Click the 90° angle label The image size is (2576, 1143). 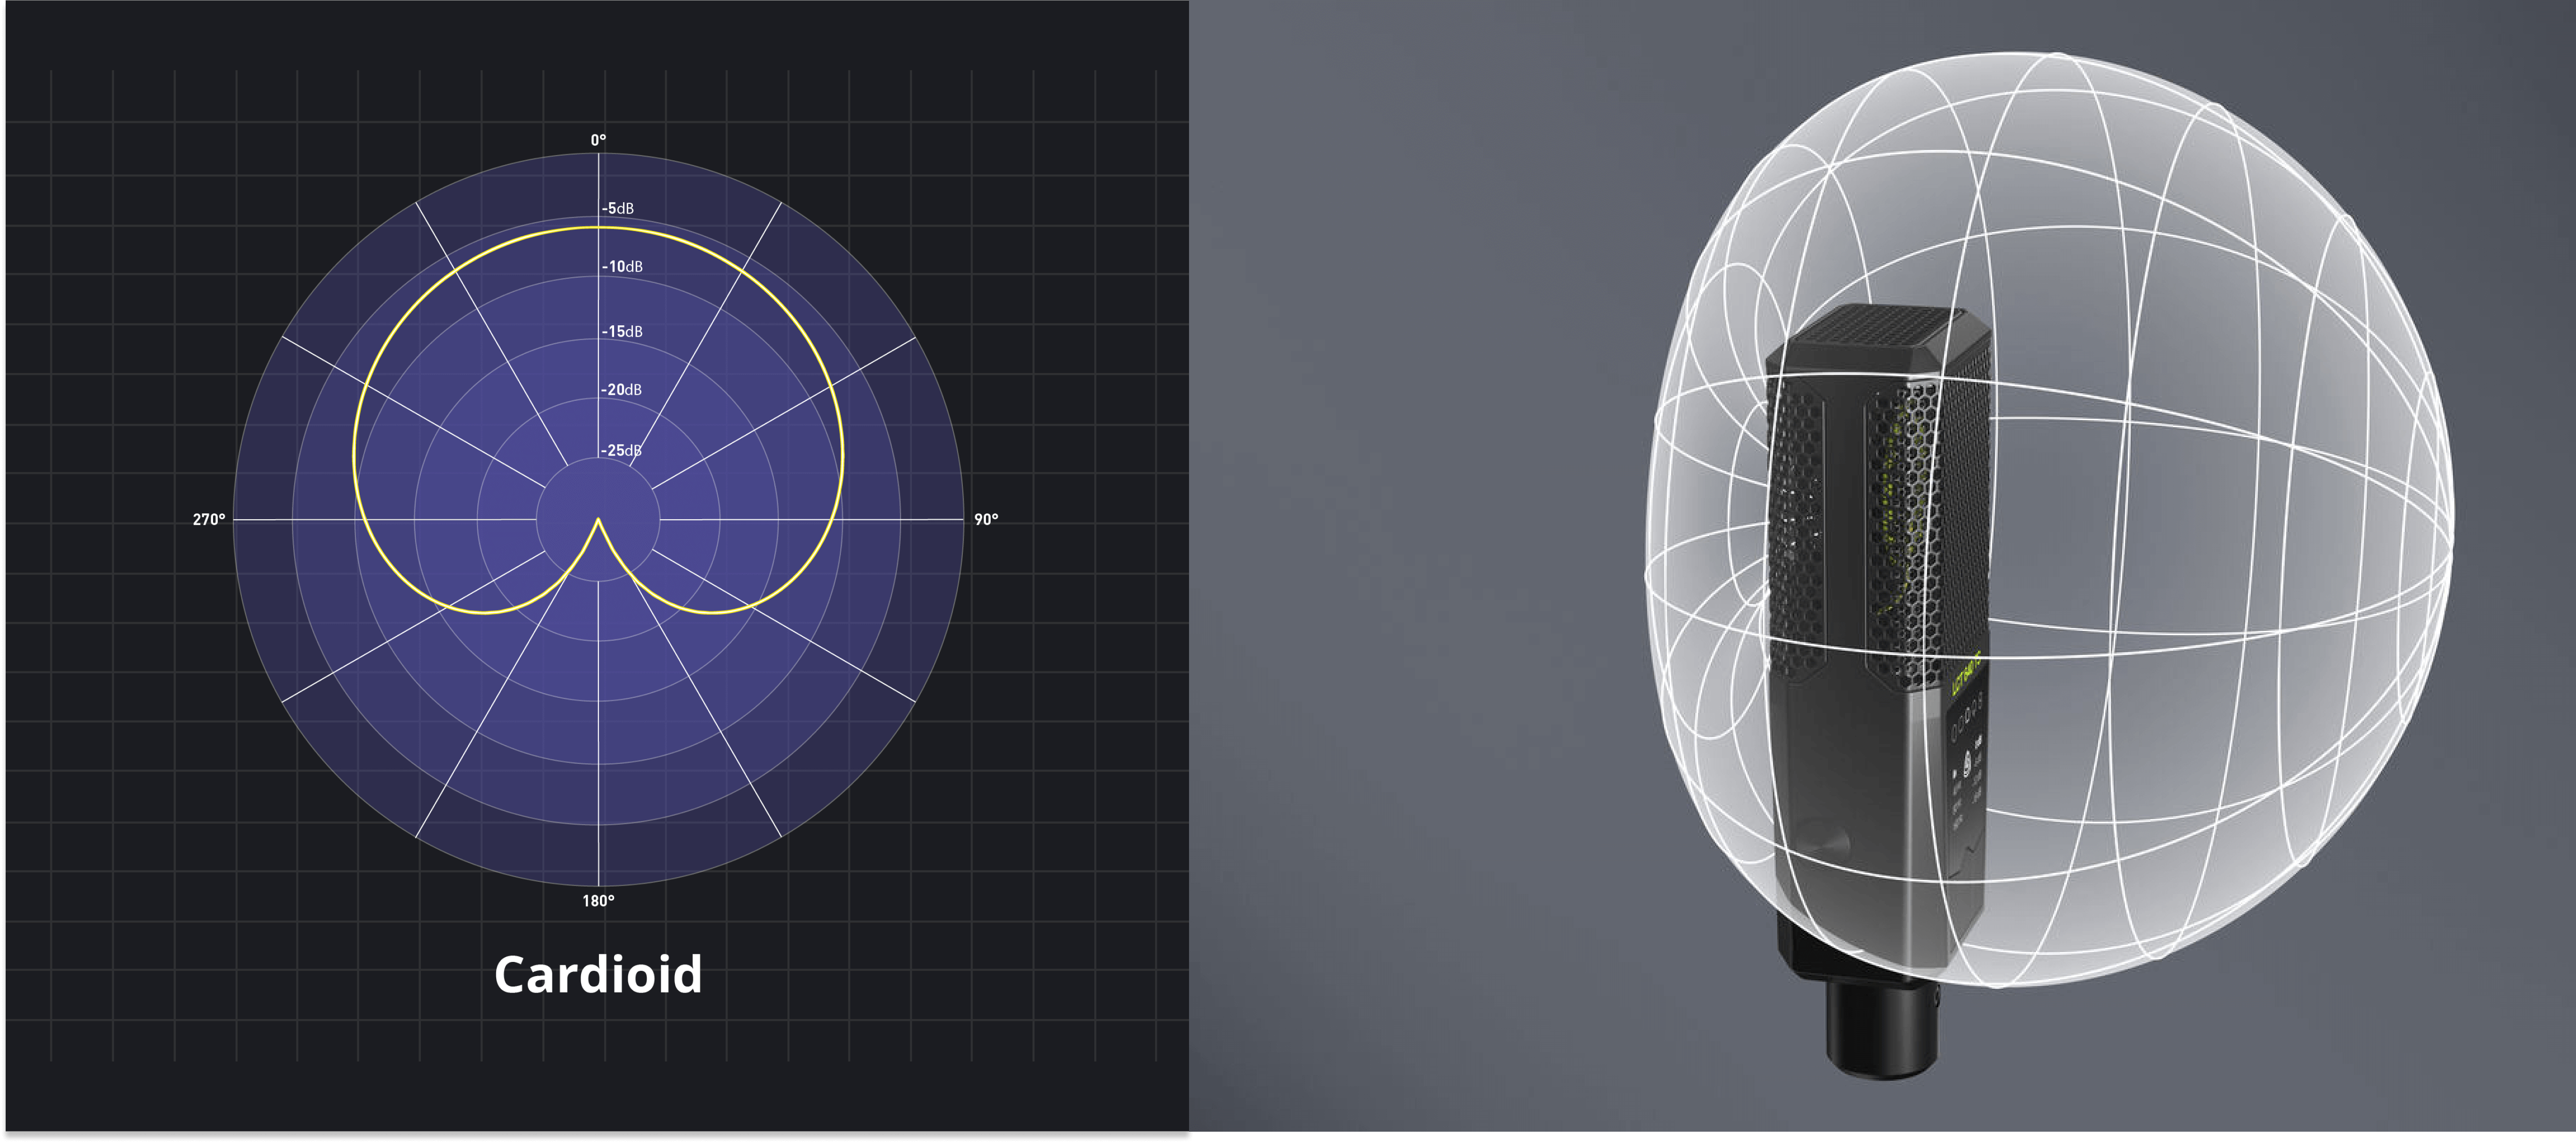(x=986, y=520)
